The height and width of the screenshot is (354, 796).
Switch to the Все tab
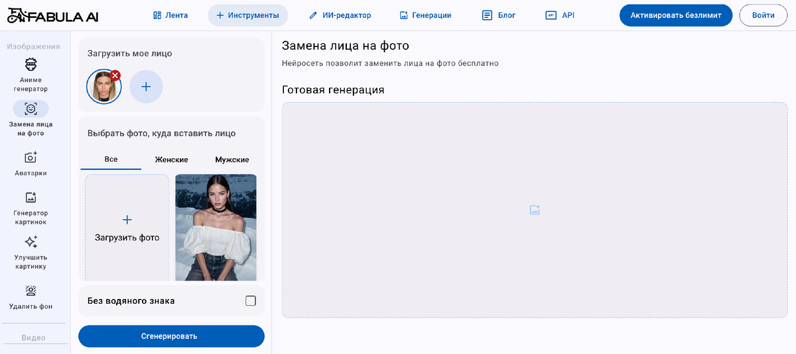pyautogui.click(x=111, y=159)
